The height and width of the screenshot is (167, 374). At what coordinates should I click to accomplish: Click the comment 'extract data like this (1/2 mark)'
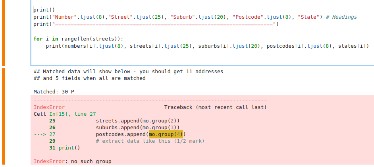150,141
